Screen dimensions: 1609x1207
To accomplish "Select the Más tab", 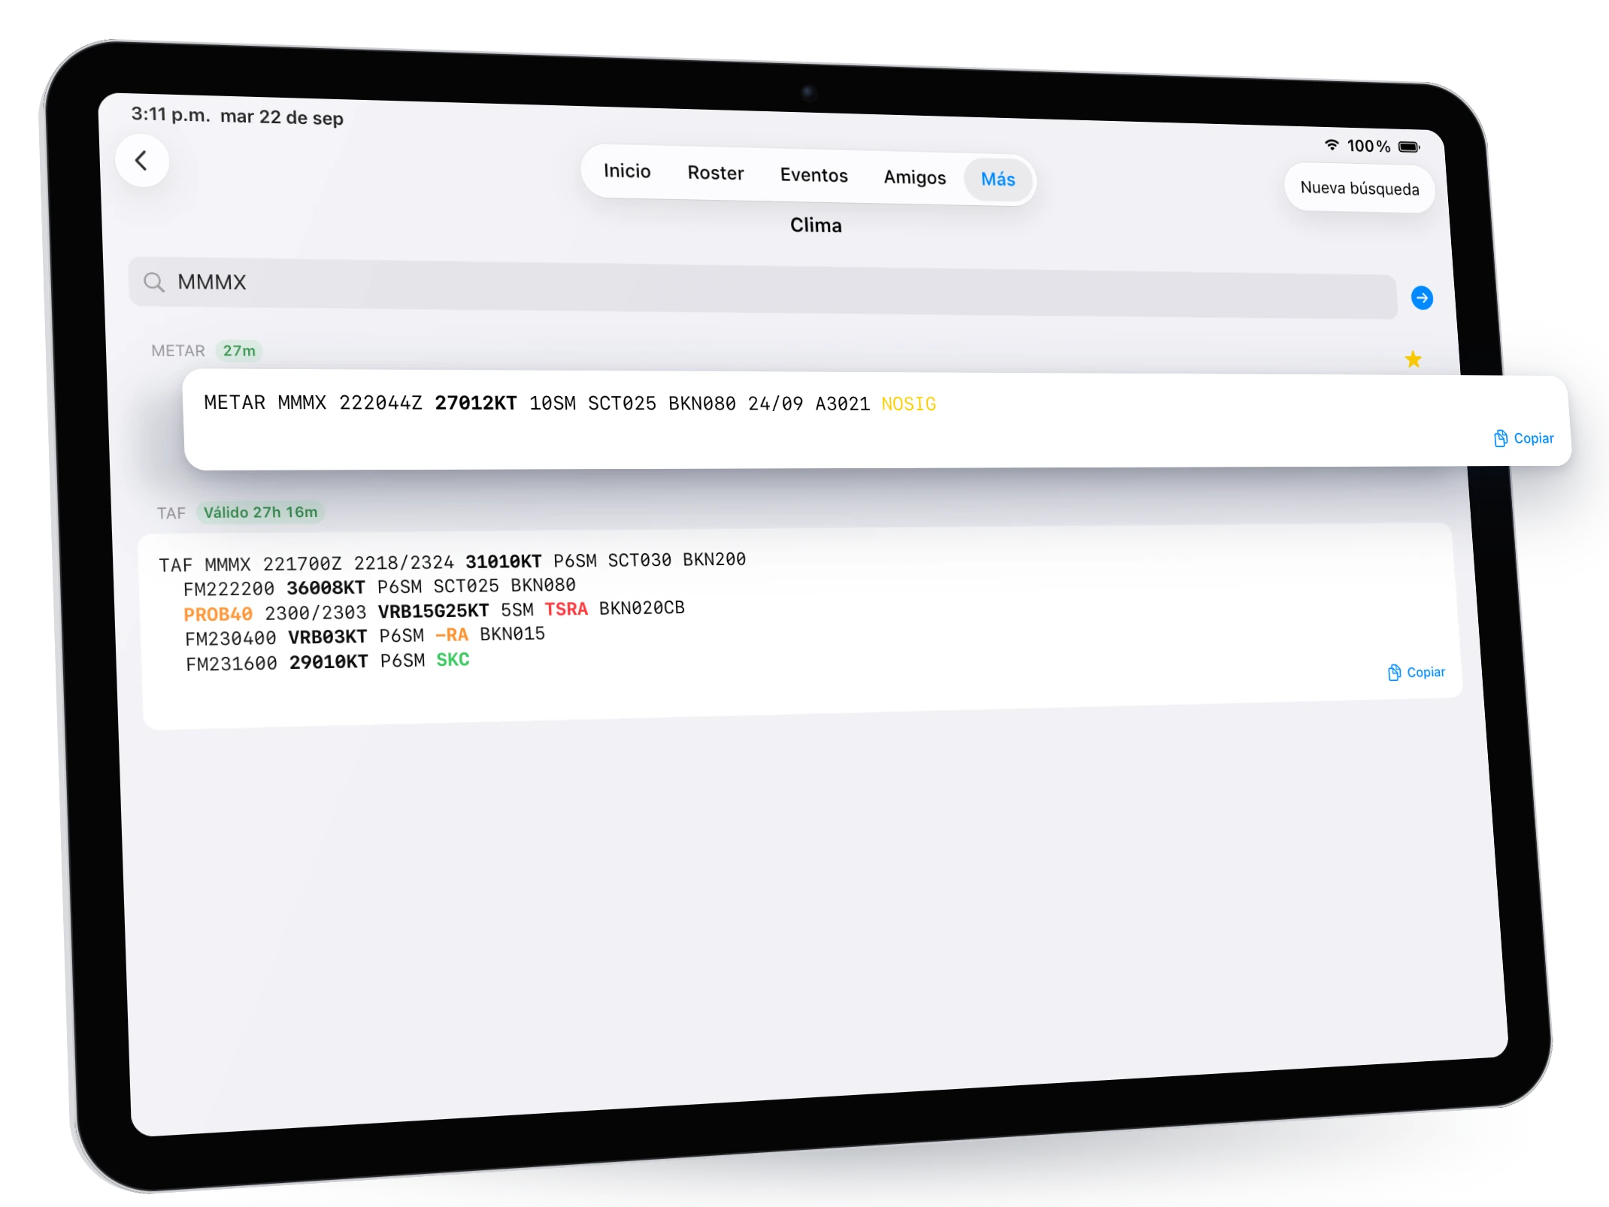I will [x=998, y=180].
